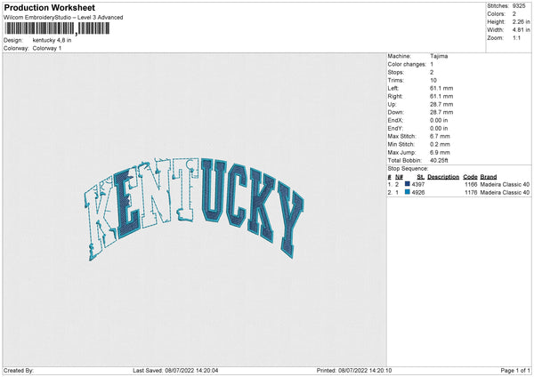The width and height of the screenshot is (534, 377).
Task: Select 'Wilcom EmbroideryStudio – Level 3 Advanced' text
Action: pos(63,18)
